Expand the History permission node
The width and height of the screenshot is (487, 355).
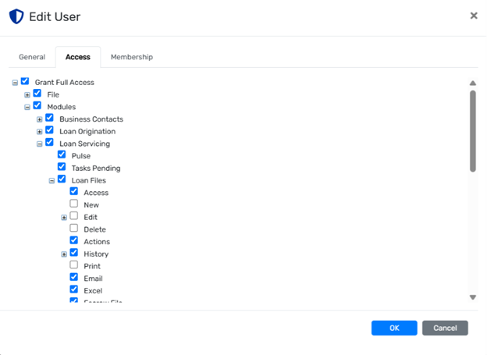pyautogui.click(x=64, y=254)
